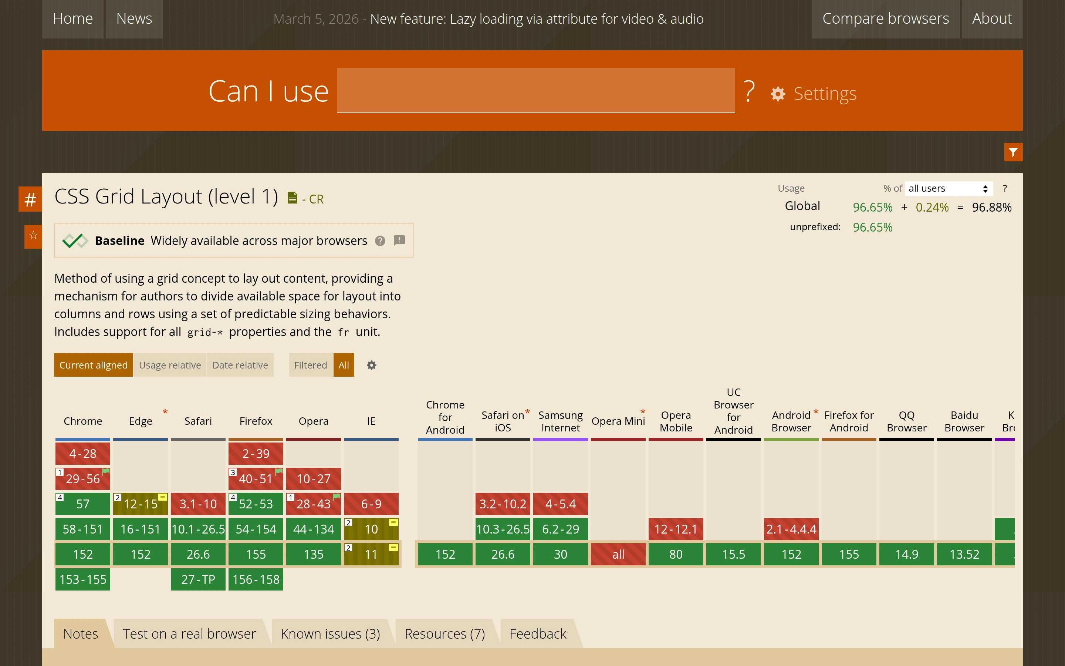The height and width of the screenshot is (666, 1065).
Task: Open the Resources (7) tab
Action: click(445, 633)
